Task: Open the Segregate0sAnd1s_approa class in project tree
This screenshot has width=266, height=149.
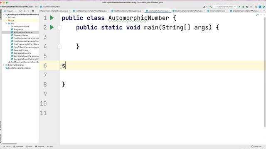Action: coord(25,56)
